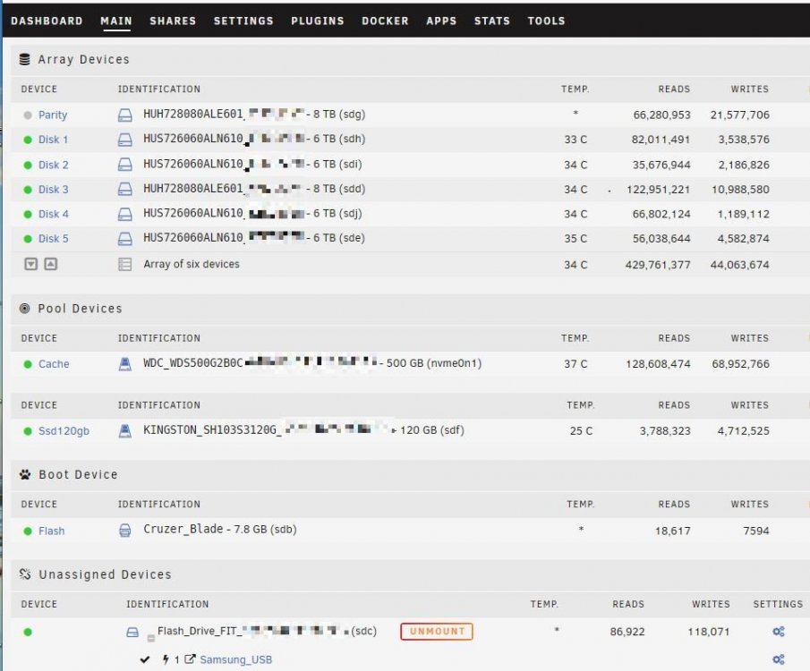Click the Samsung_USB checkmark icon
Screen dimensions: 810x671
(x=145, y=659)
